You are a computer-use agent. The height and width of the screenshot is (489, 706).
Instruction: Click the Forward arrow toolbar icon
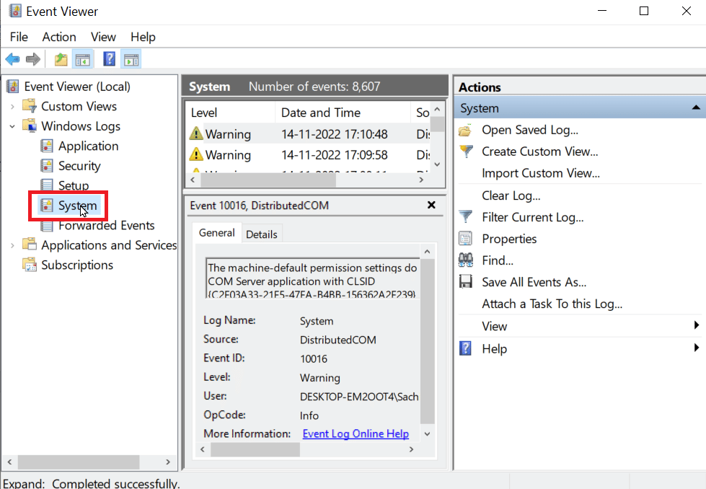33,59
